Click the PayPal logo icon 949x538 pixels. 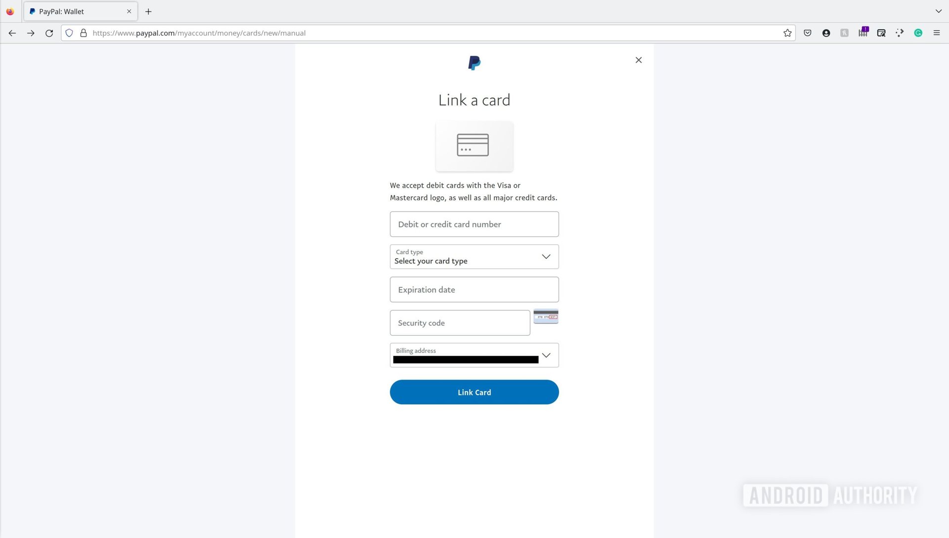474,63
